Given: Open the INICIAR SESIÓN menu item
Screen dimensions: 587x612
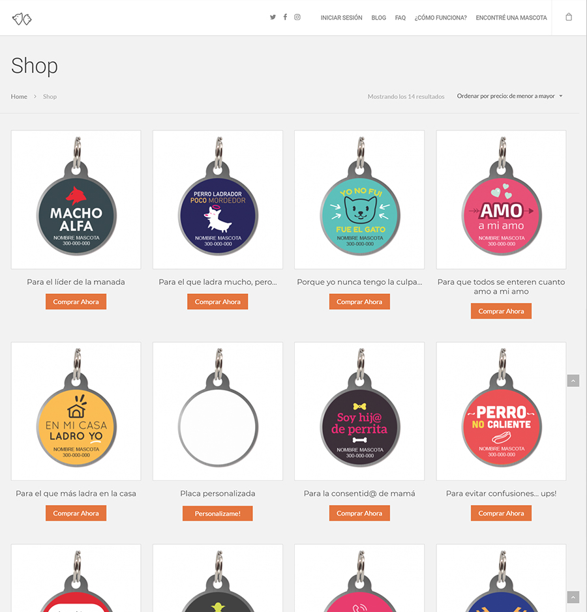Looking at the screenshot, I should [x=341, y=18].
